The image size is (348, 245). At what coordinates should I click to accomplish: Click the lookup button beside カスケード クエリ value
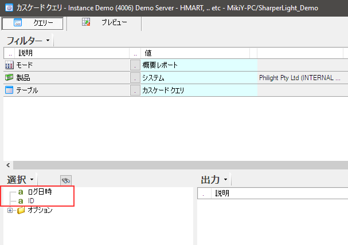(135, 90)
